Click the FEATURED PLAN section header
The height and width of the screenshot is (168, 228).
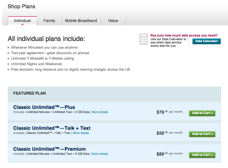click(29, 93)
